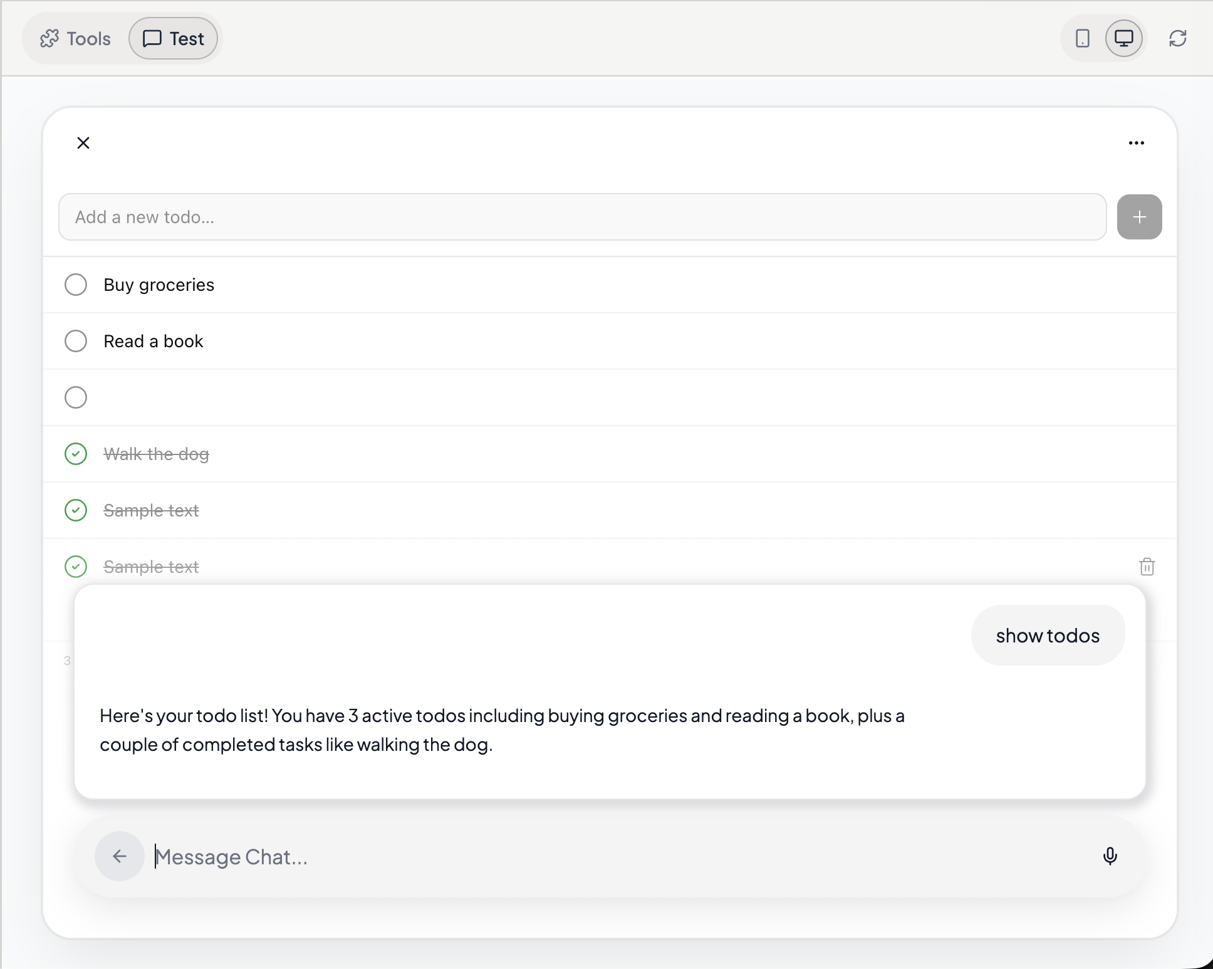Check off Buy groceries
This screenshot has width=1213, height=969.
76,285
